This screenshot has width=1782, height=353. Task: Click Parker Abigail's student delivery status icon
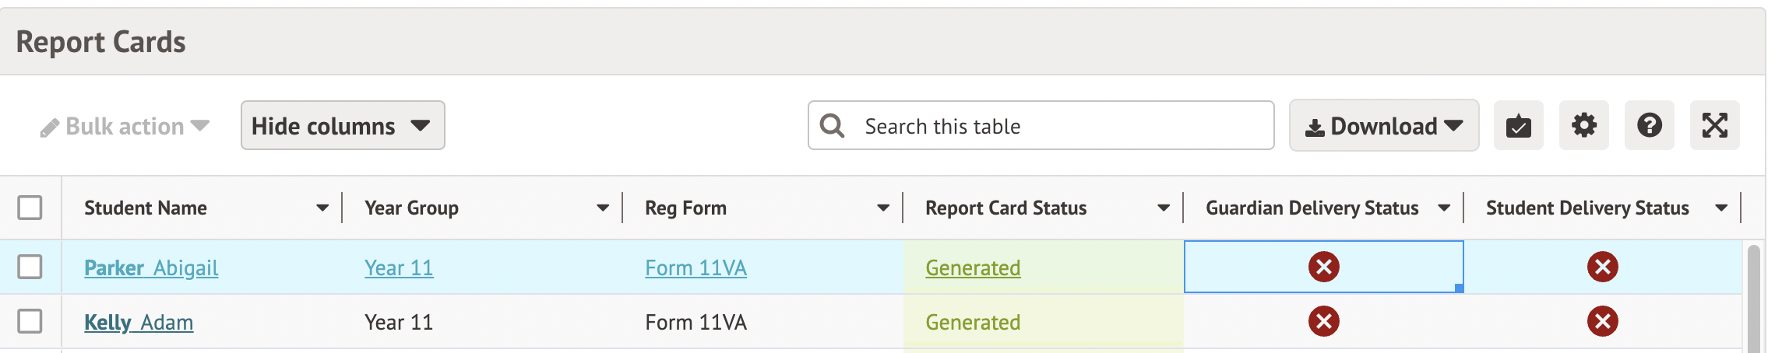[1602, 267]
